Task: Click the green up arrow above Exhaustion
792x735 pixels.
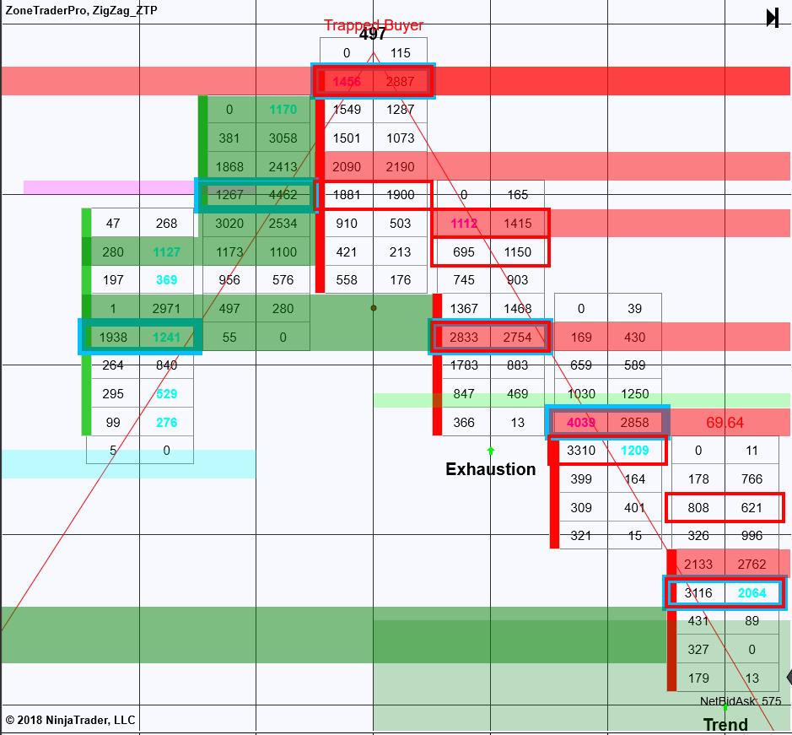Action: pos(490,451)
